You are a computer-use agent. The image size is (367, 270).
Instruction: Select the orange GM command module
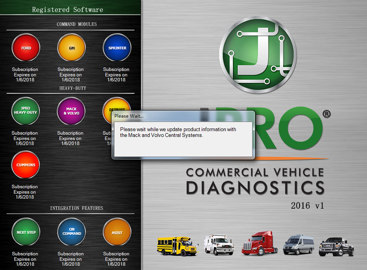(72, 48)
